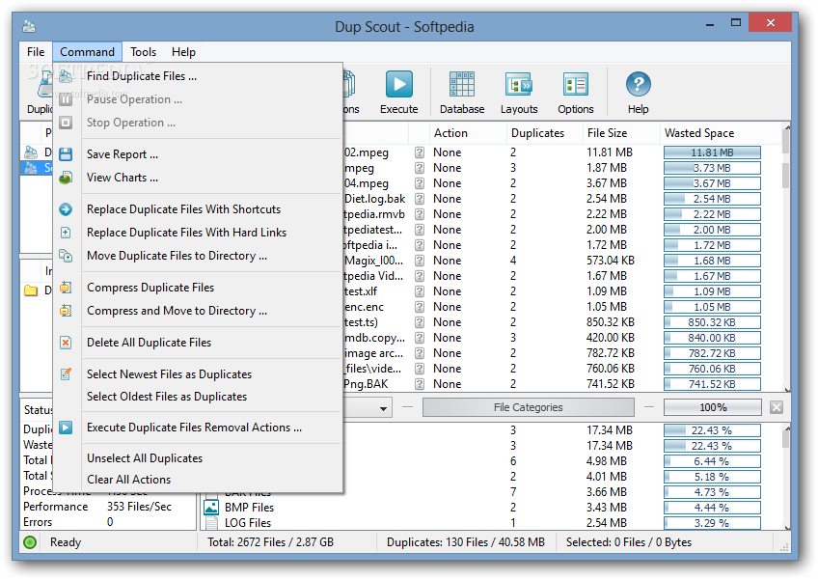Click the Duplicates: 130 Files / 40.58 MB status
The image size is (818, 580).
466,542
